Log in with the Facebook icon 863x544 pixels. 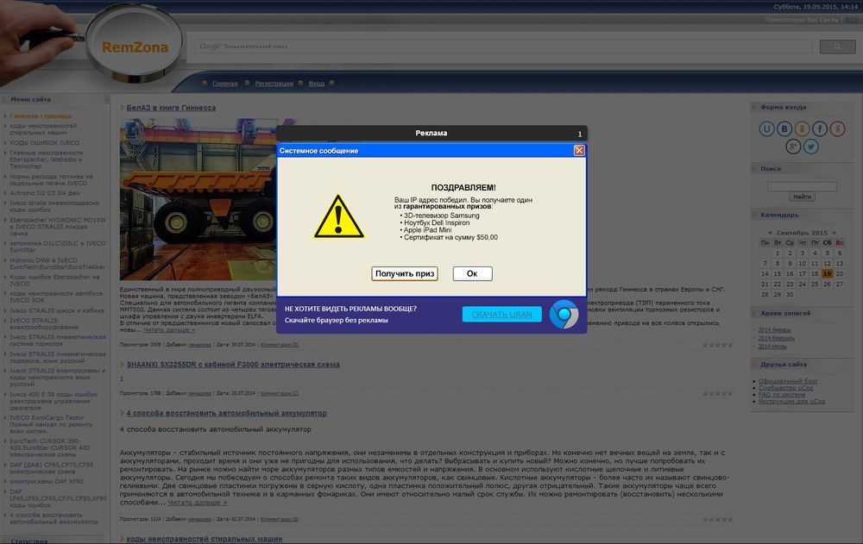coord(820,128)
